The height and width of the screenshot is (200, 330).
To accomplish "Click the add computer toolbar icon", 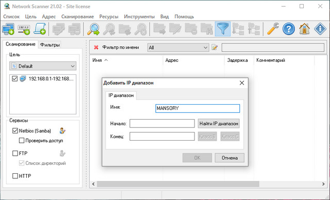I will (8, 29).
